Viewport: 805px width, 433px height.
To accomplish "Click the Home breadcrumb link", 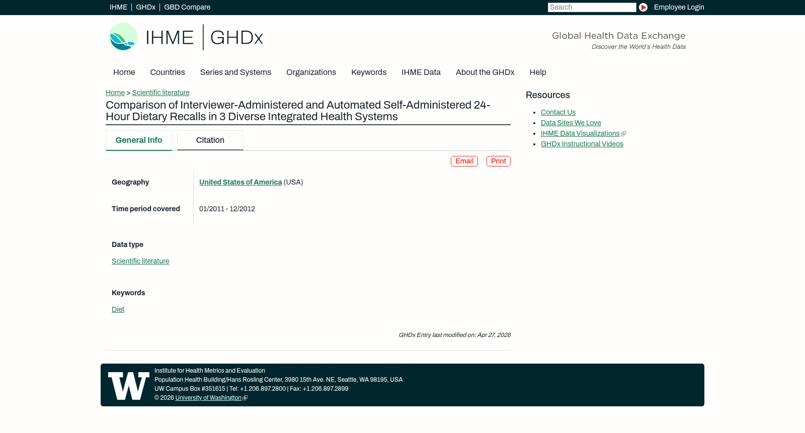I will click(x=115, y=93).
